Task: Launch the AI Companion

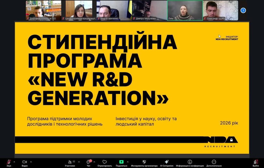Action: click(167, 162)
